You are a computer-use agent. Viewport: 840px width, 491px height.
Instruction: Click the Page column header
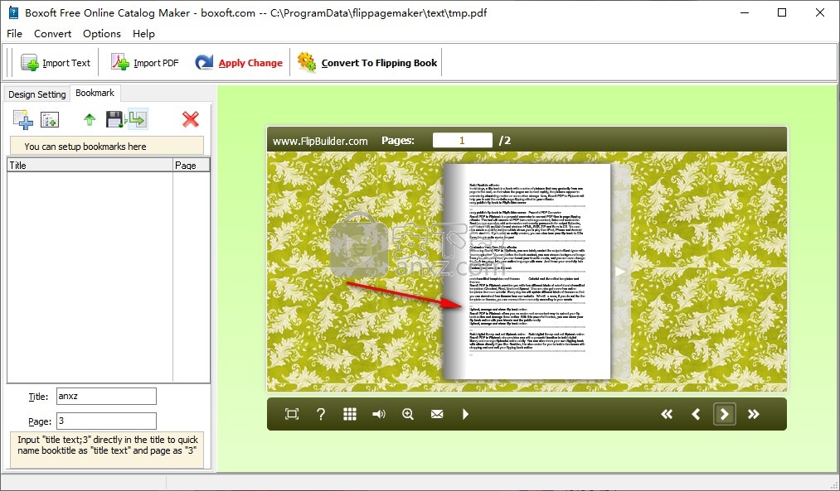coord(192,166)
